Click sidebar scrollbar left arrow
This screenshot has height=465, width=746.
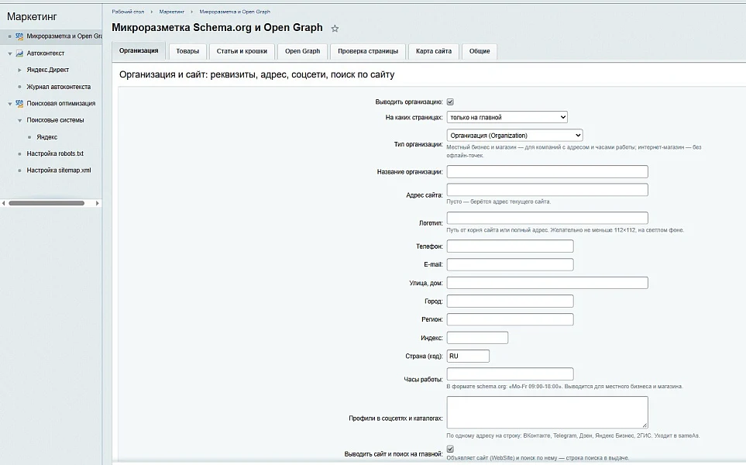point(3,203)
